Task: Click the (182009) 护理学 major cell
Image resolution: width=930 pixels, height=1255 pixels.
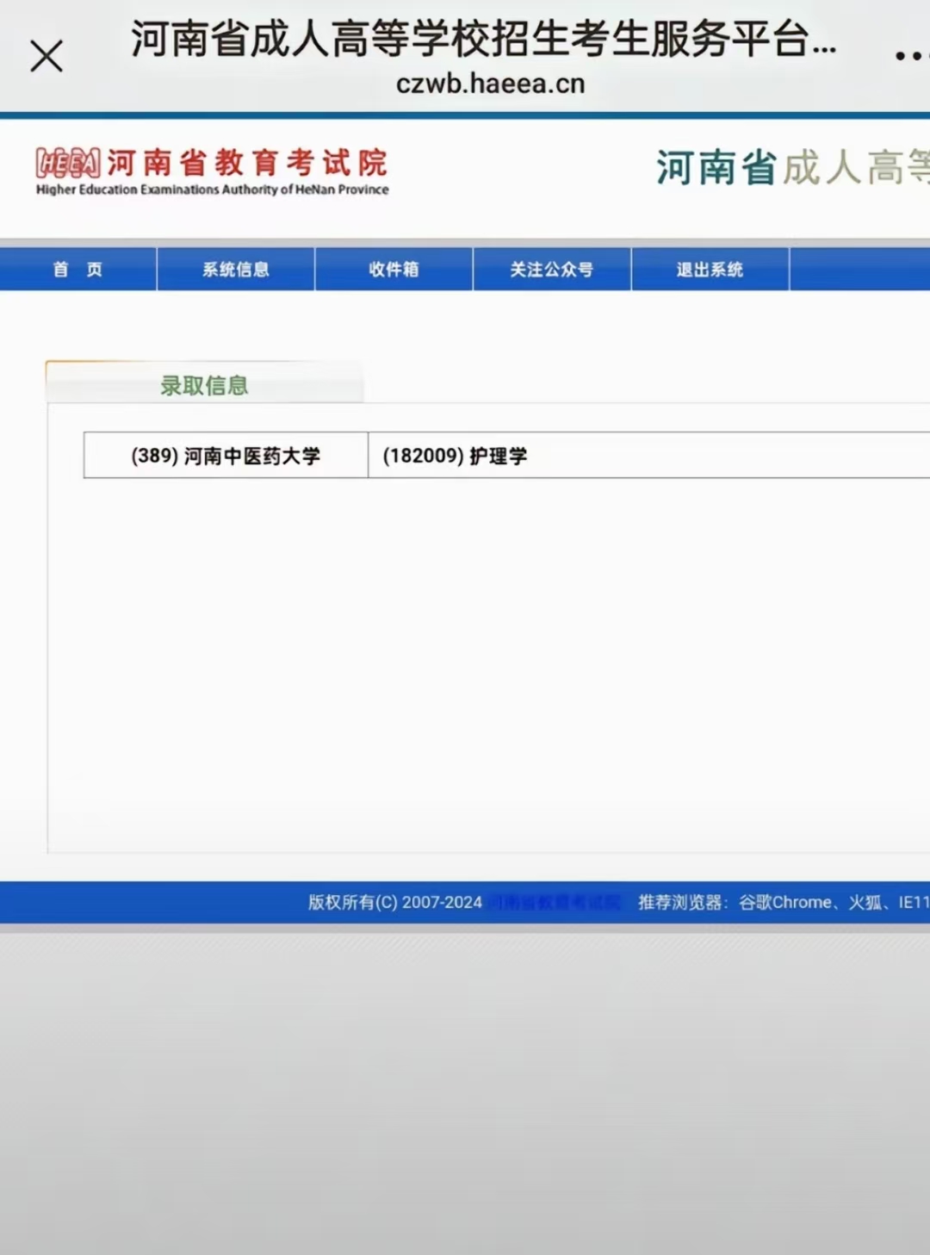Action: [455, 456]
